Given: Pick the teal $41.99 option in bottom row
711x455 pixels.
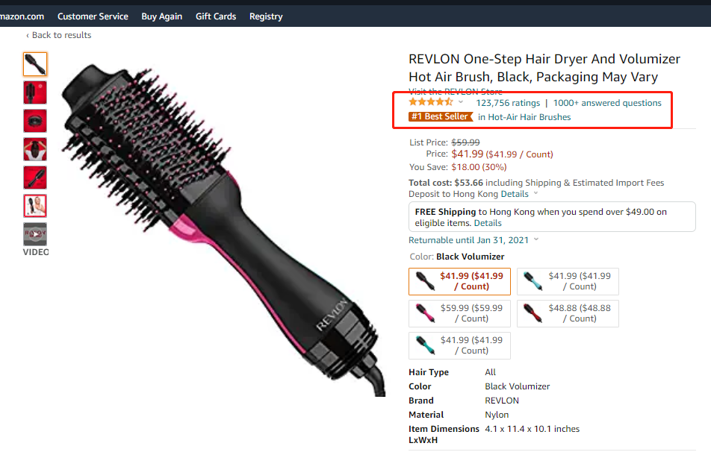Looking at the screenshot, I should [459, 345].
